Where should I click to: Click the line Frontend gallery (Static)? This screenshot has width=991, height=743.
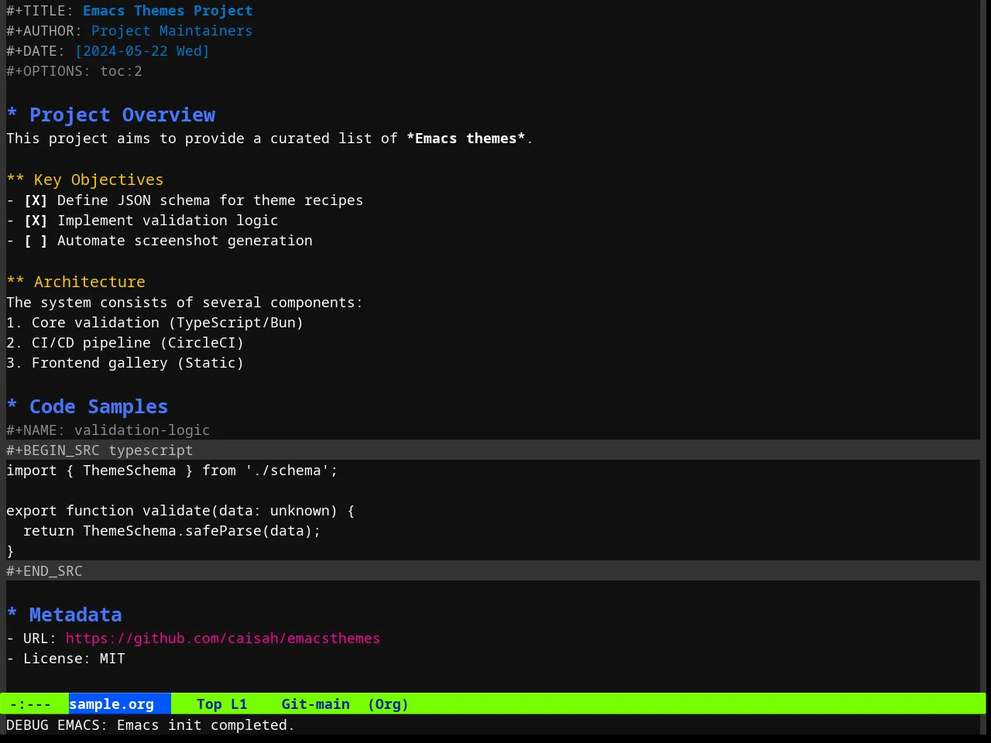click(x=125, y=363)
